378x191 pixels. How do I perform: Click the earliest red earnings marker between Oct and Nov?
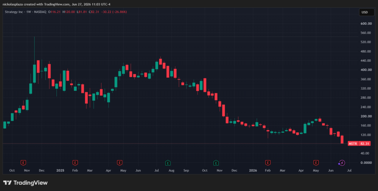[23, 163]
